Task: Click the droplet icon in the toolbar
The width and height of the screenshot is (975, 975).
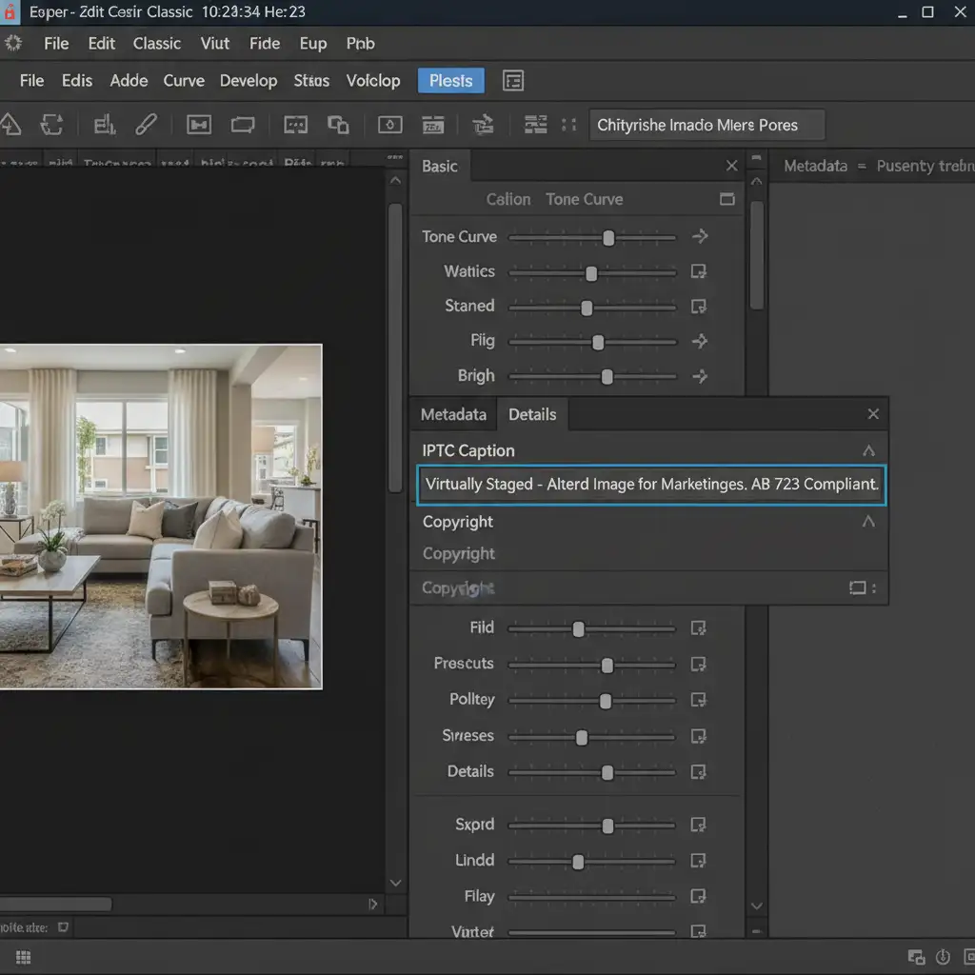Action: coord(389,125)
